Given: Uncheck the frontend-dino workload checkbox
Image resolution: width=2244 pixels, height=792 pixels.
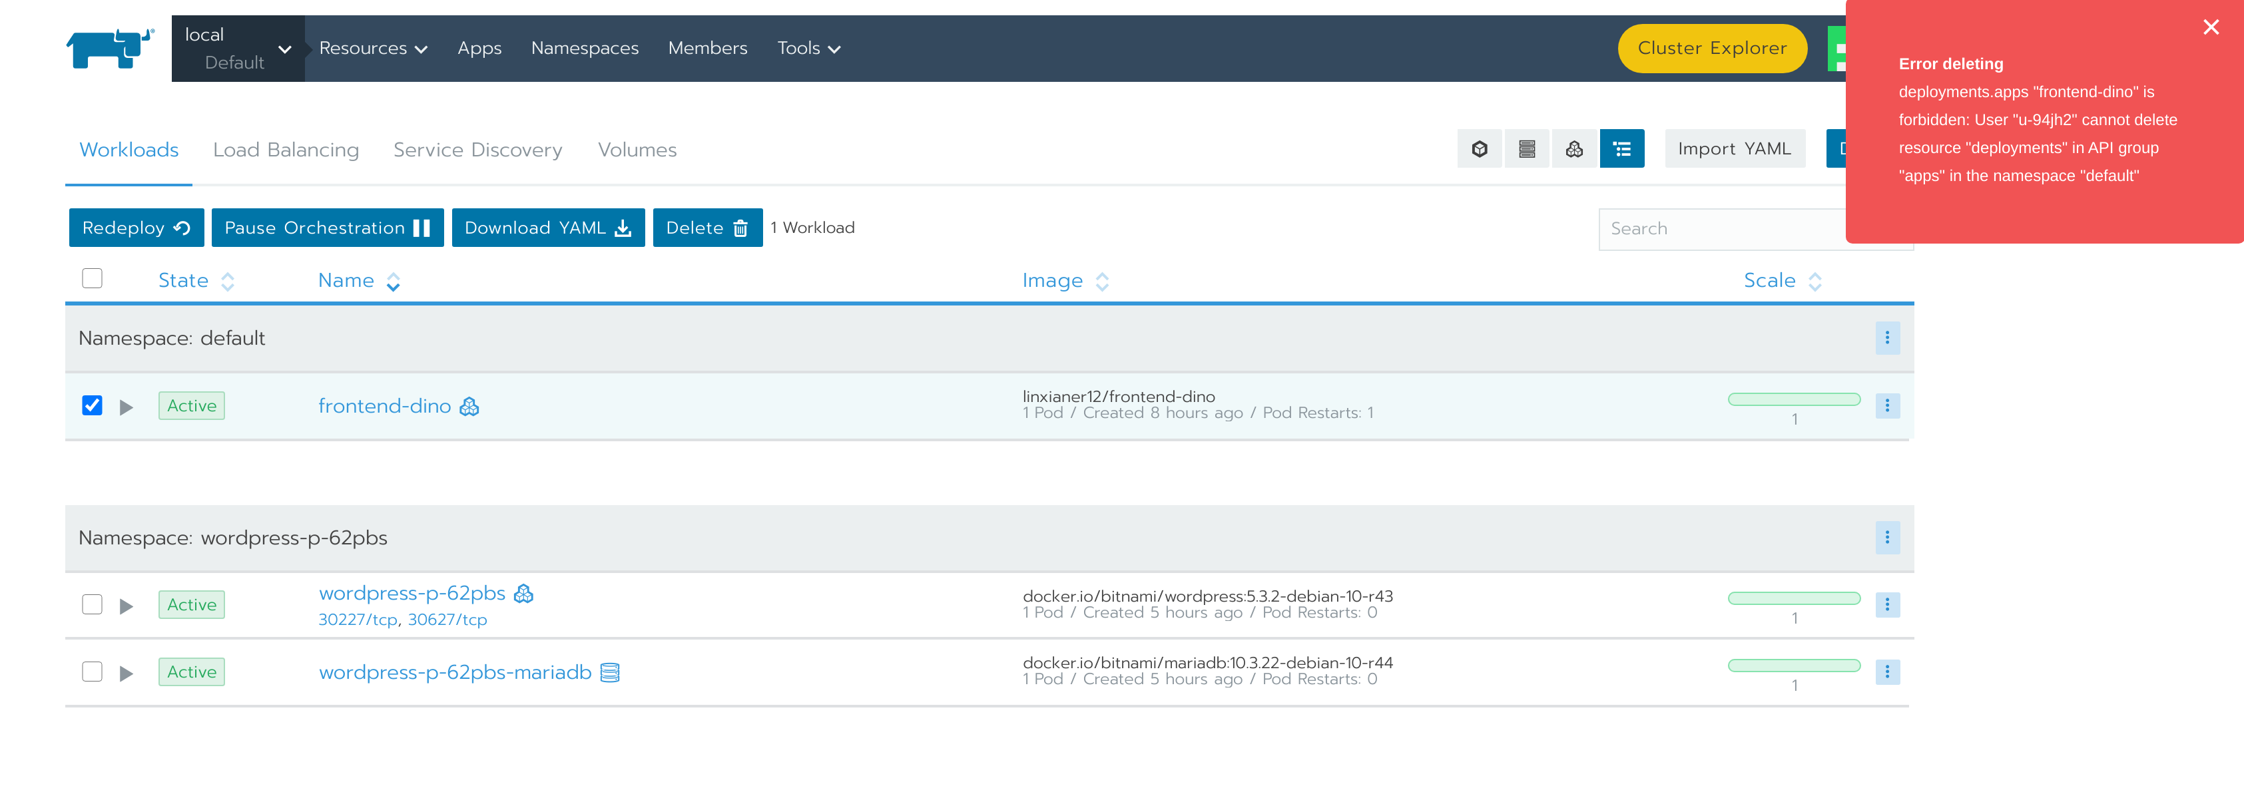Looking at the screenshot, I should coord(93,405).
